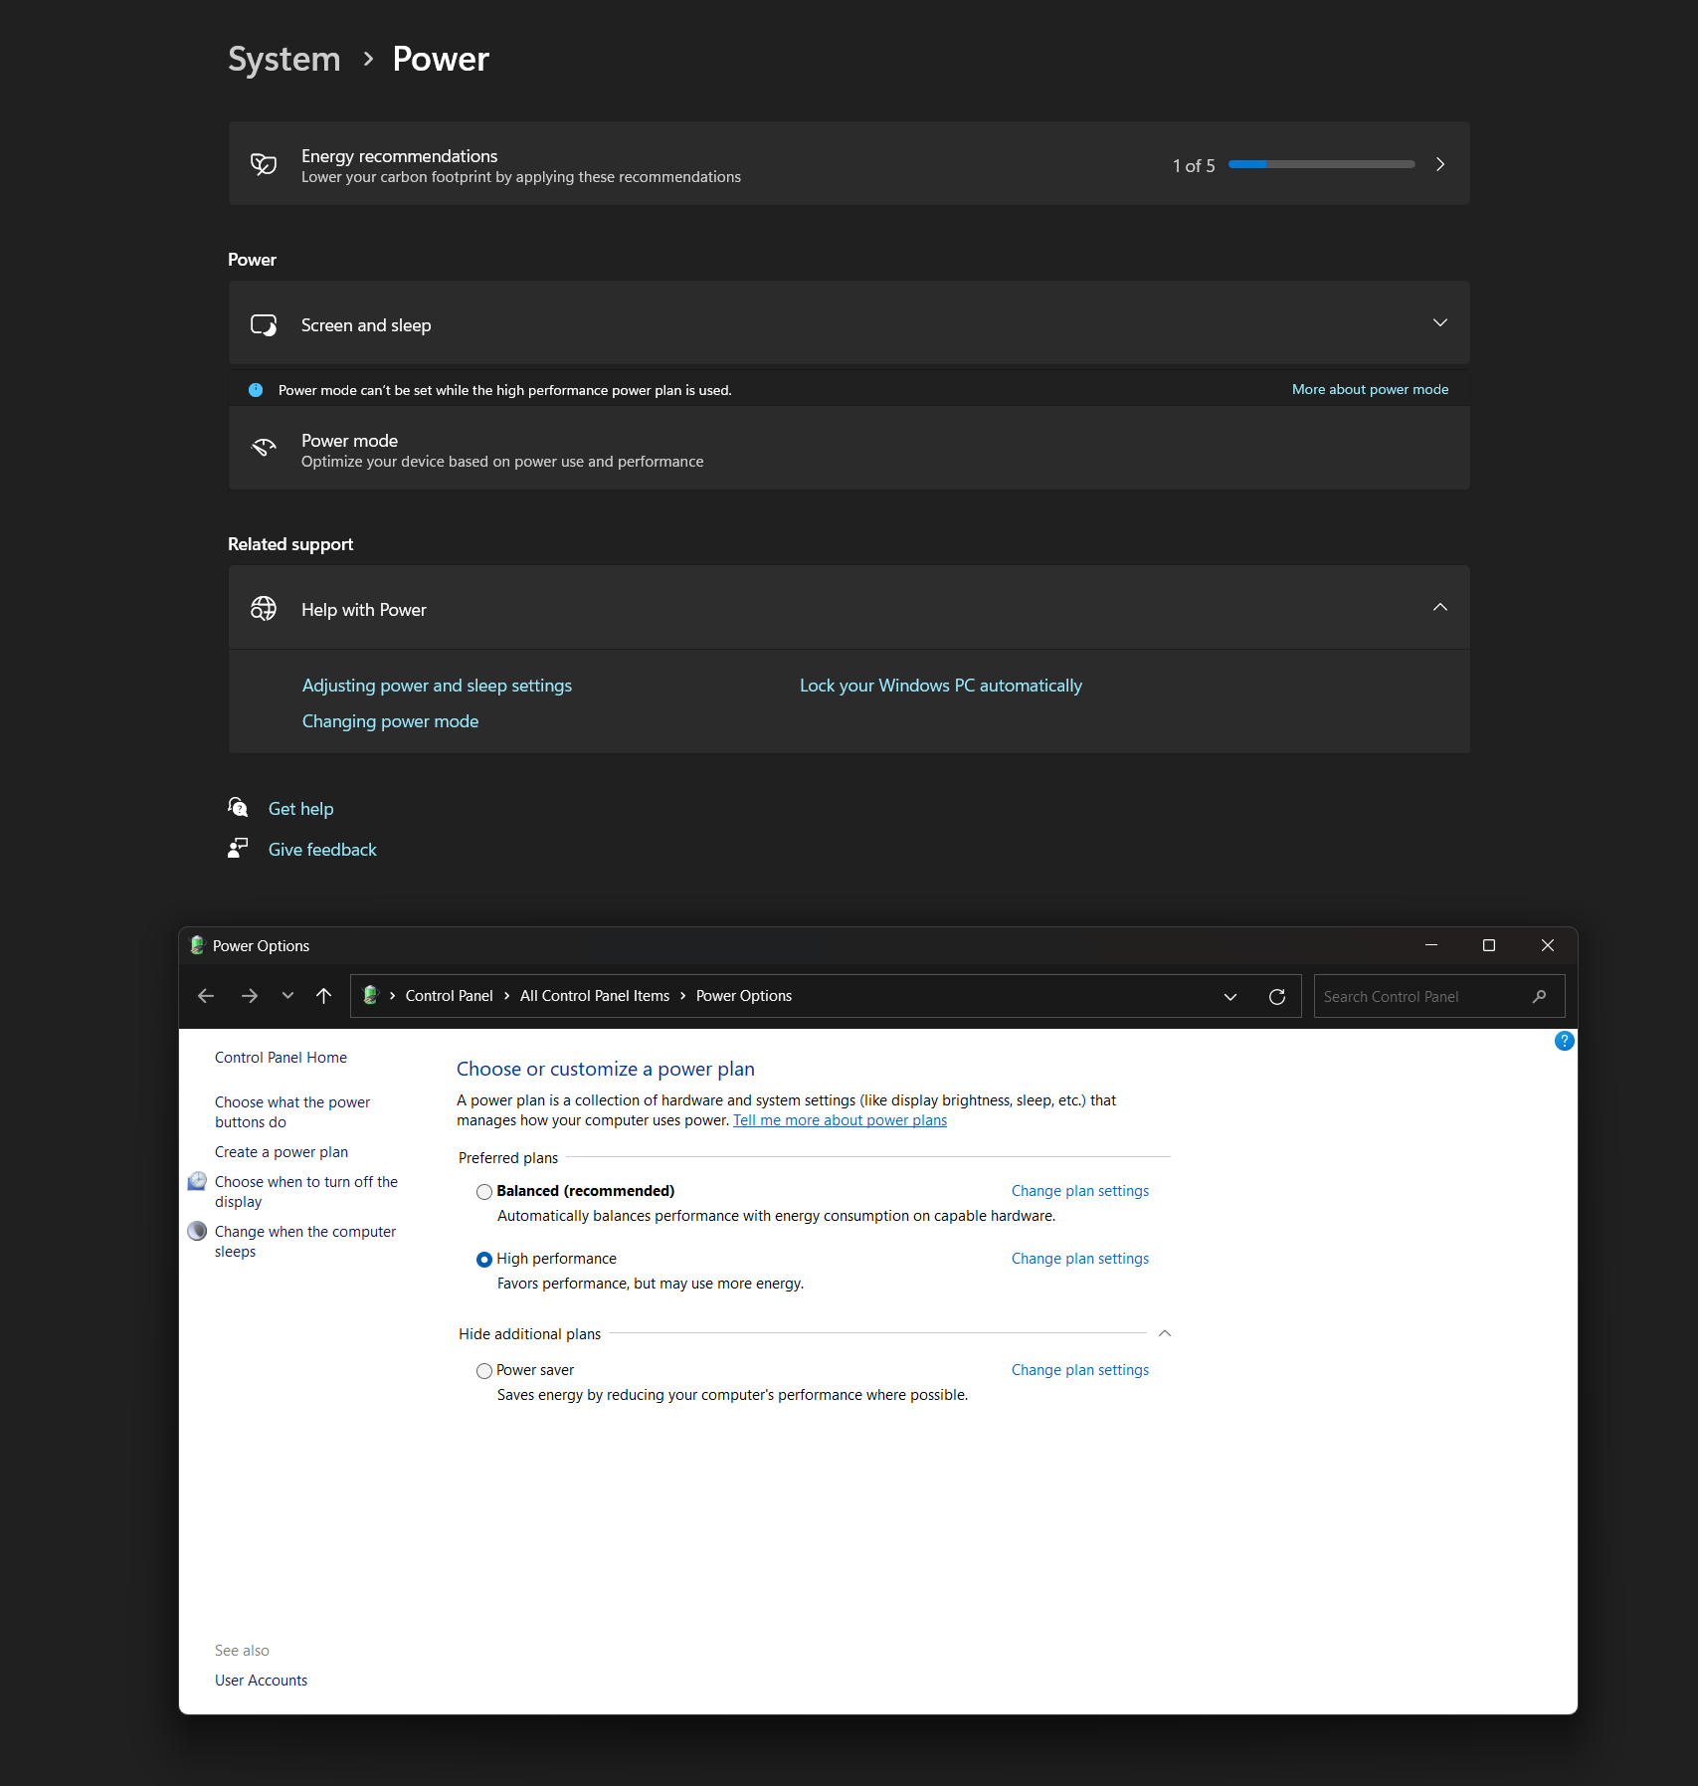Minimize the Power Options window
1698x1786 pixels.
click(1431, 945)
